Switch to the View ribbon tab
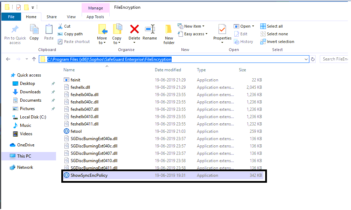 pos(71,17)
